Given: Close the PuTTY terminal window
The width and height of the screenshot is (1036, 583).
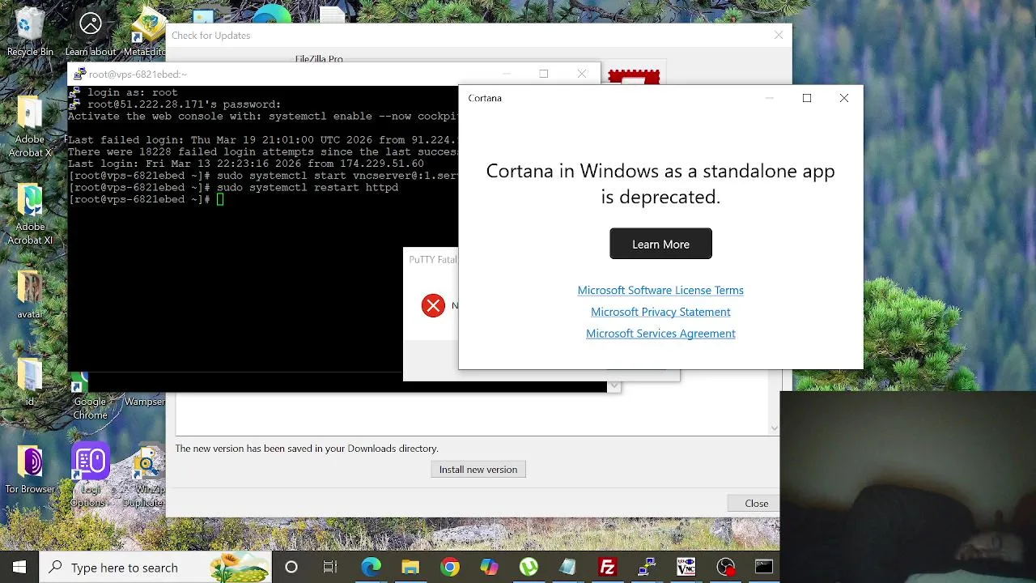Looking at the screenshot, I should [x=582, y=74].
